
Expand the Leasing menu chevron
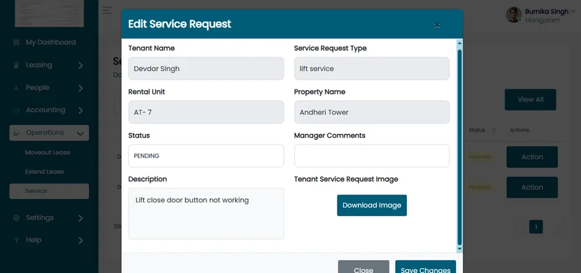pyautogui.click(x=80, y=65)
